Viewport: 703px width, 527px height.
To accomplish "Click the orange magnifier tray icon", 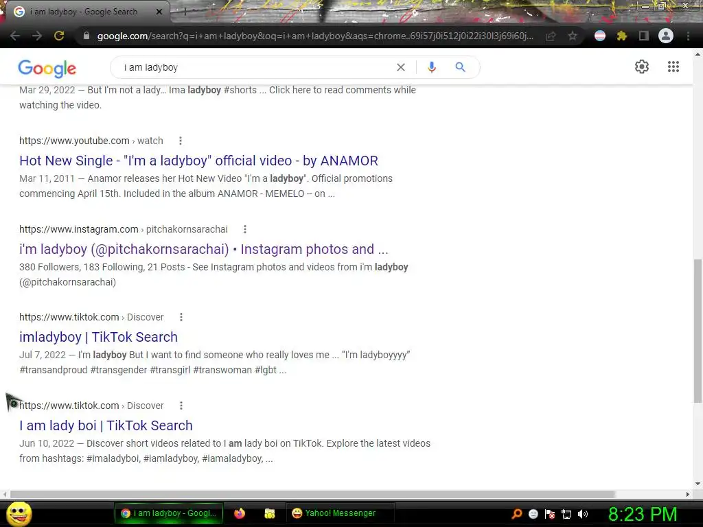I will point(516,514).
